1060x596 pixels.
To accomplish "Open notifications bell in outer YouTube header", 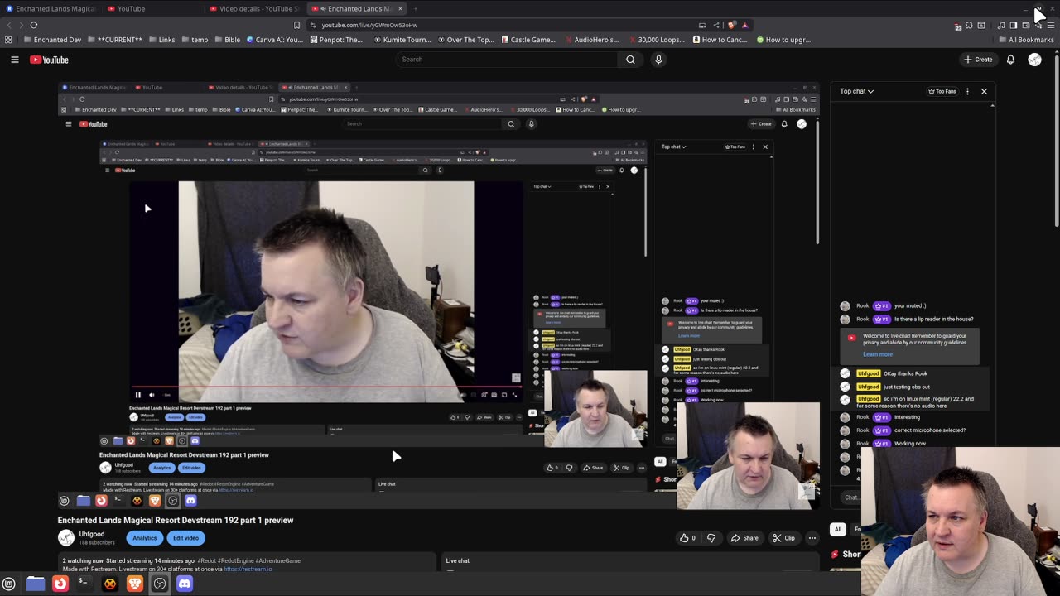I will tap(1010, 60).
